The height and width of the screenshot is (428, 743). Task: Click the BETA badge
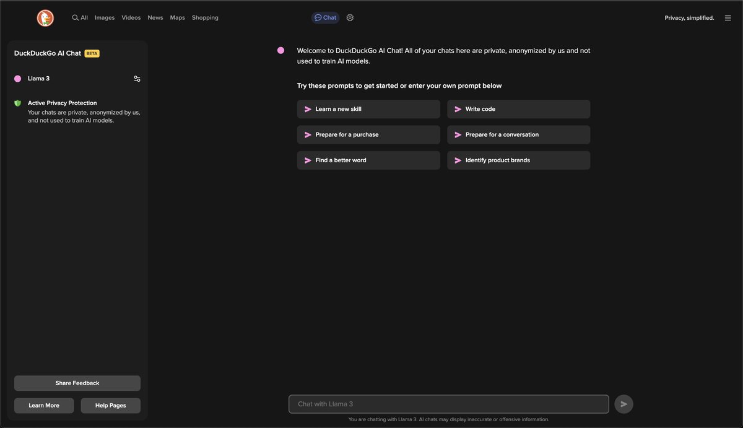pyautogui.click(x=92, y=53)
